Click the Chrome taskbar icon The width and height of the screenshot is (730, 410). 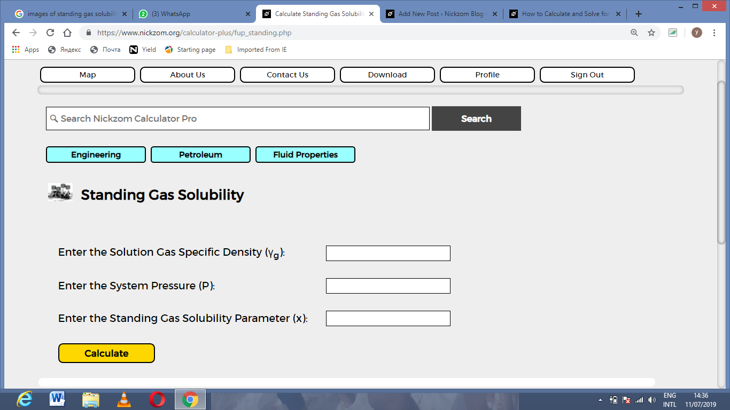click(190, 399)
